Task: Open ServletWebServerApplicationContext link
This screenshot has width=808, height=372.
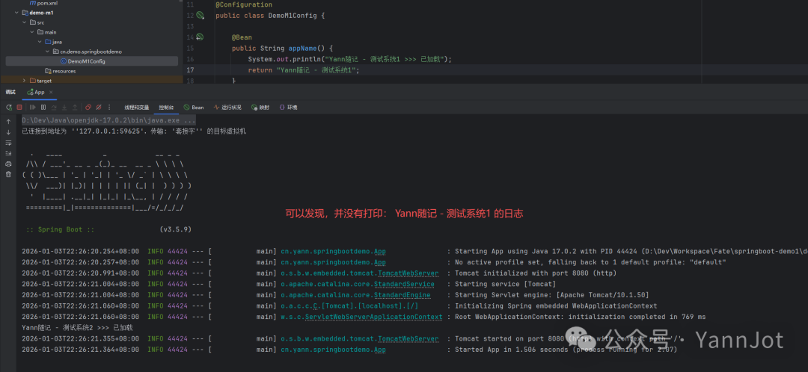Action: pyautogui.click(x=373, y=317)
